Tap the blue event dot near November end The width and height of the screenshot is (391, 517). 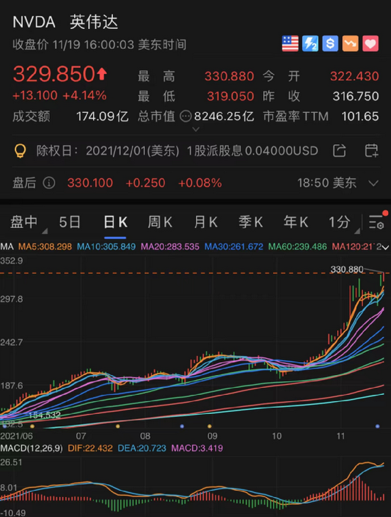click(377, 426)
